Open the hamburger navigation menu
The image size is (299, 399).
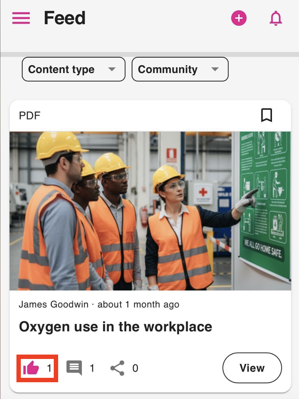coord(20,18)
